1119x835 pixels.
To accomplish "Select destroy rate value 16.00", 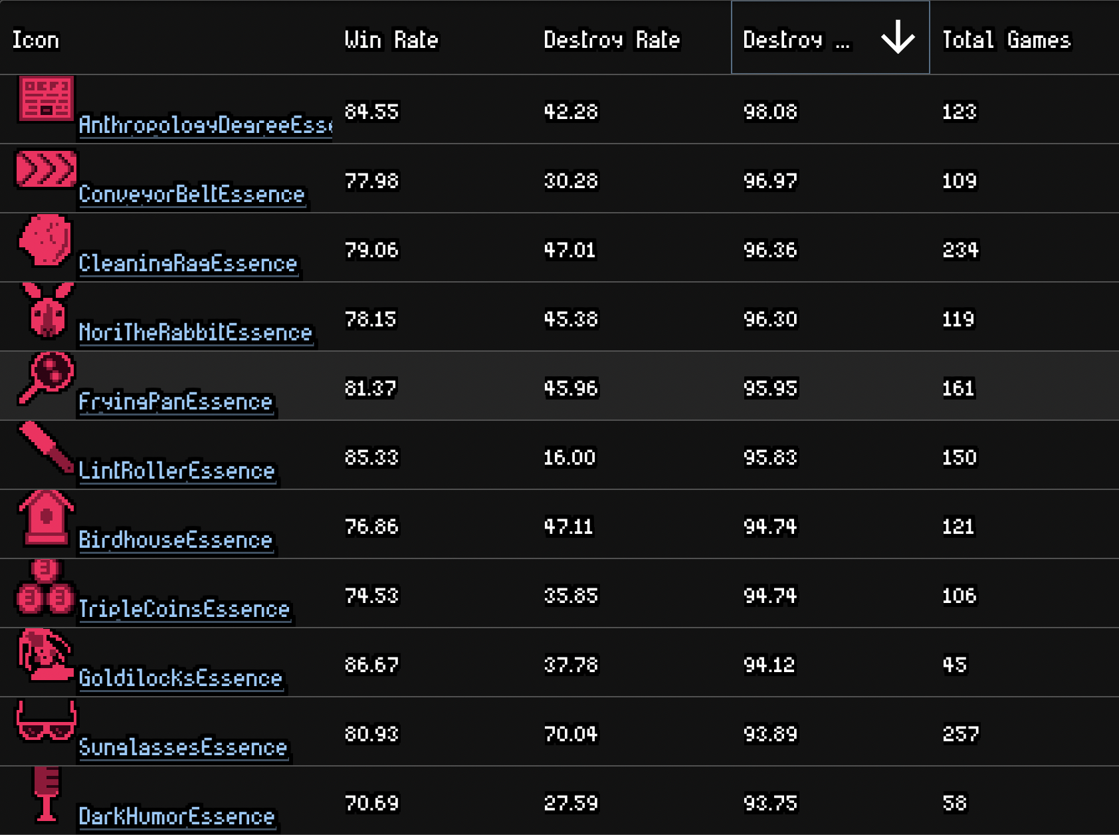I will (569, 457).
